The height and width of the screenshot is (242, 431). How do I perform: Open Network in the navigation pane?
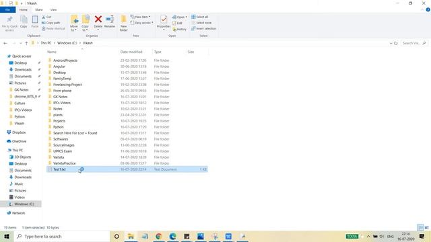(18, 213)
